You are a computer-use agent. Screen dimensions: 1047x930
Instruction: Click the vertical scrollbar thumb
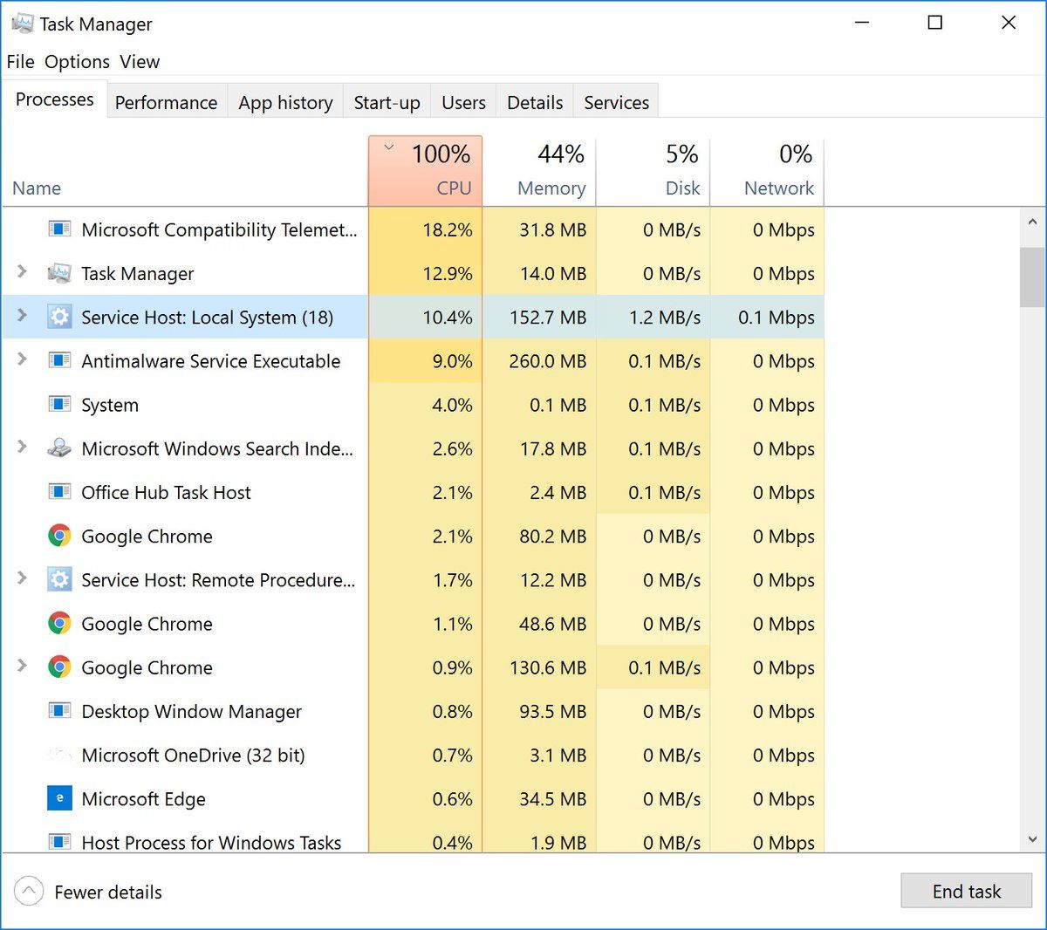[1032, 277]
